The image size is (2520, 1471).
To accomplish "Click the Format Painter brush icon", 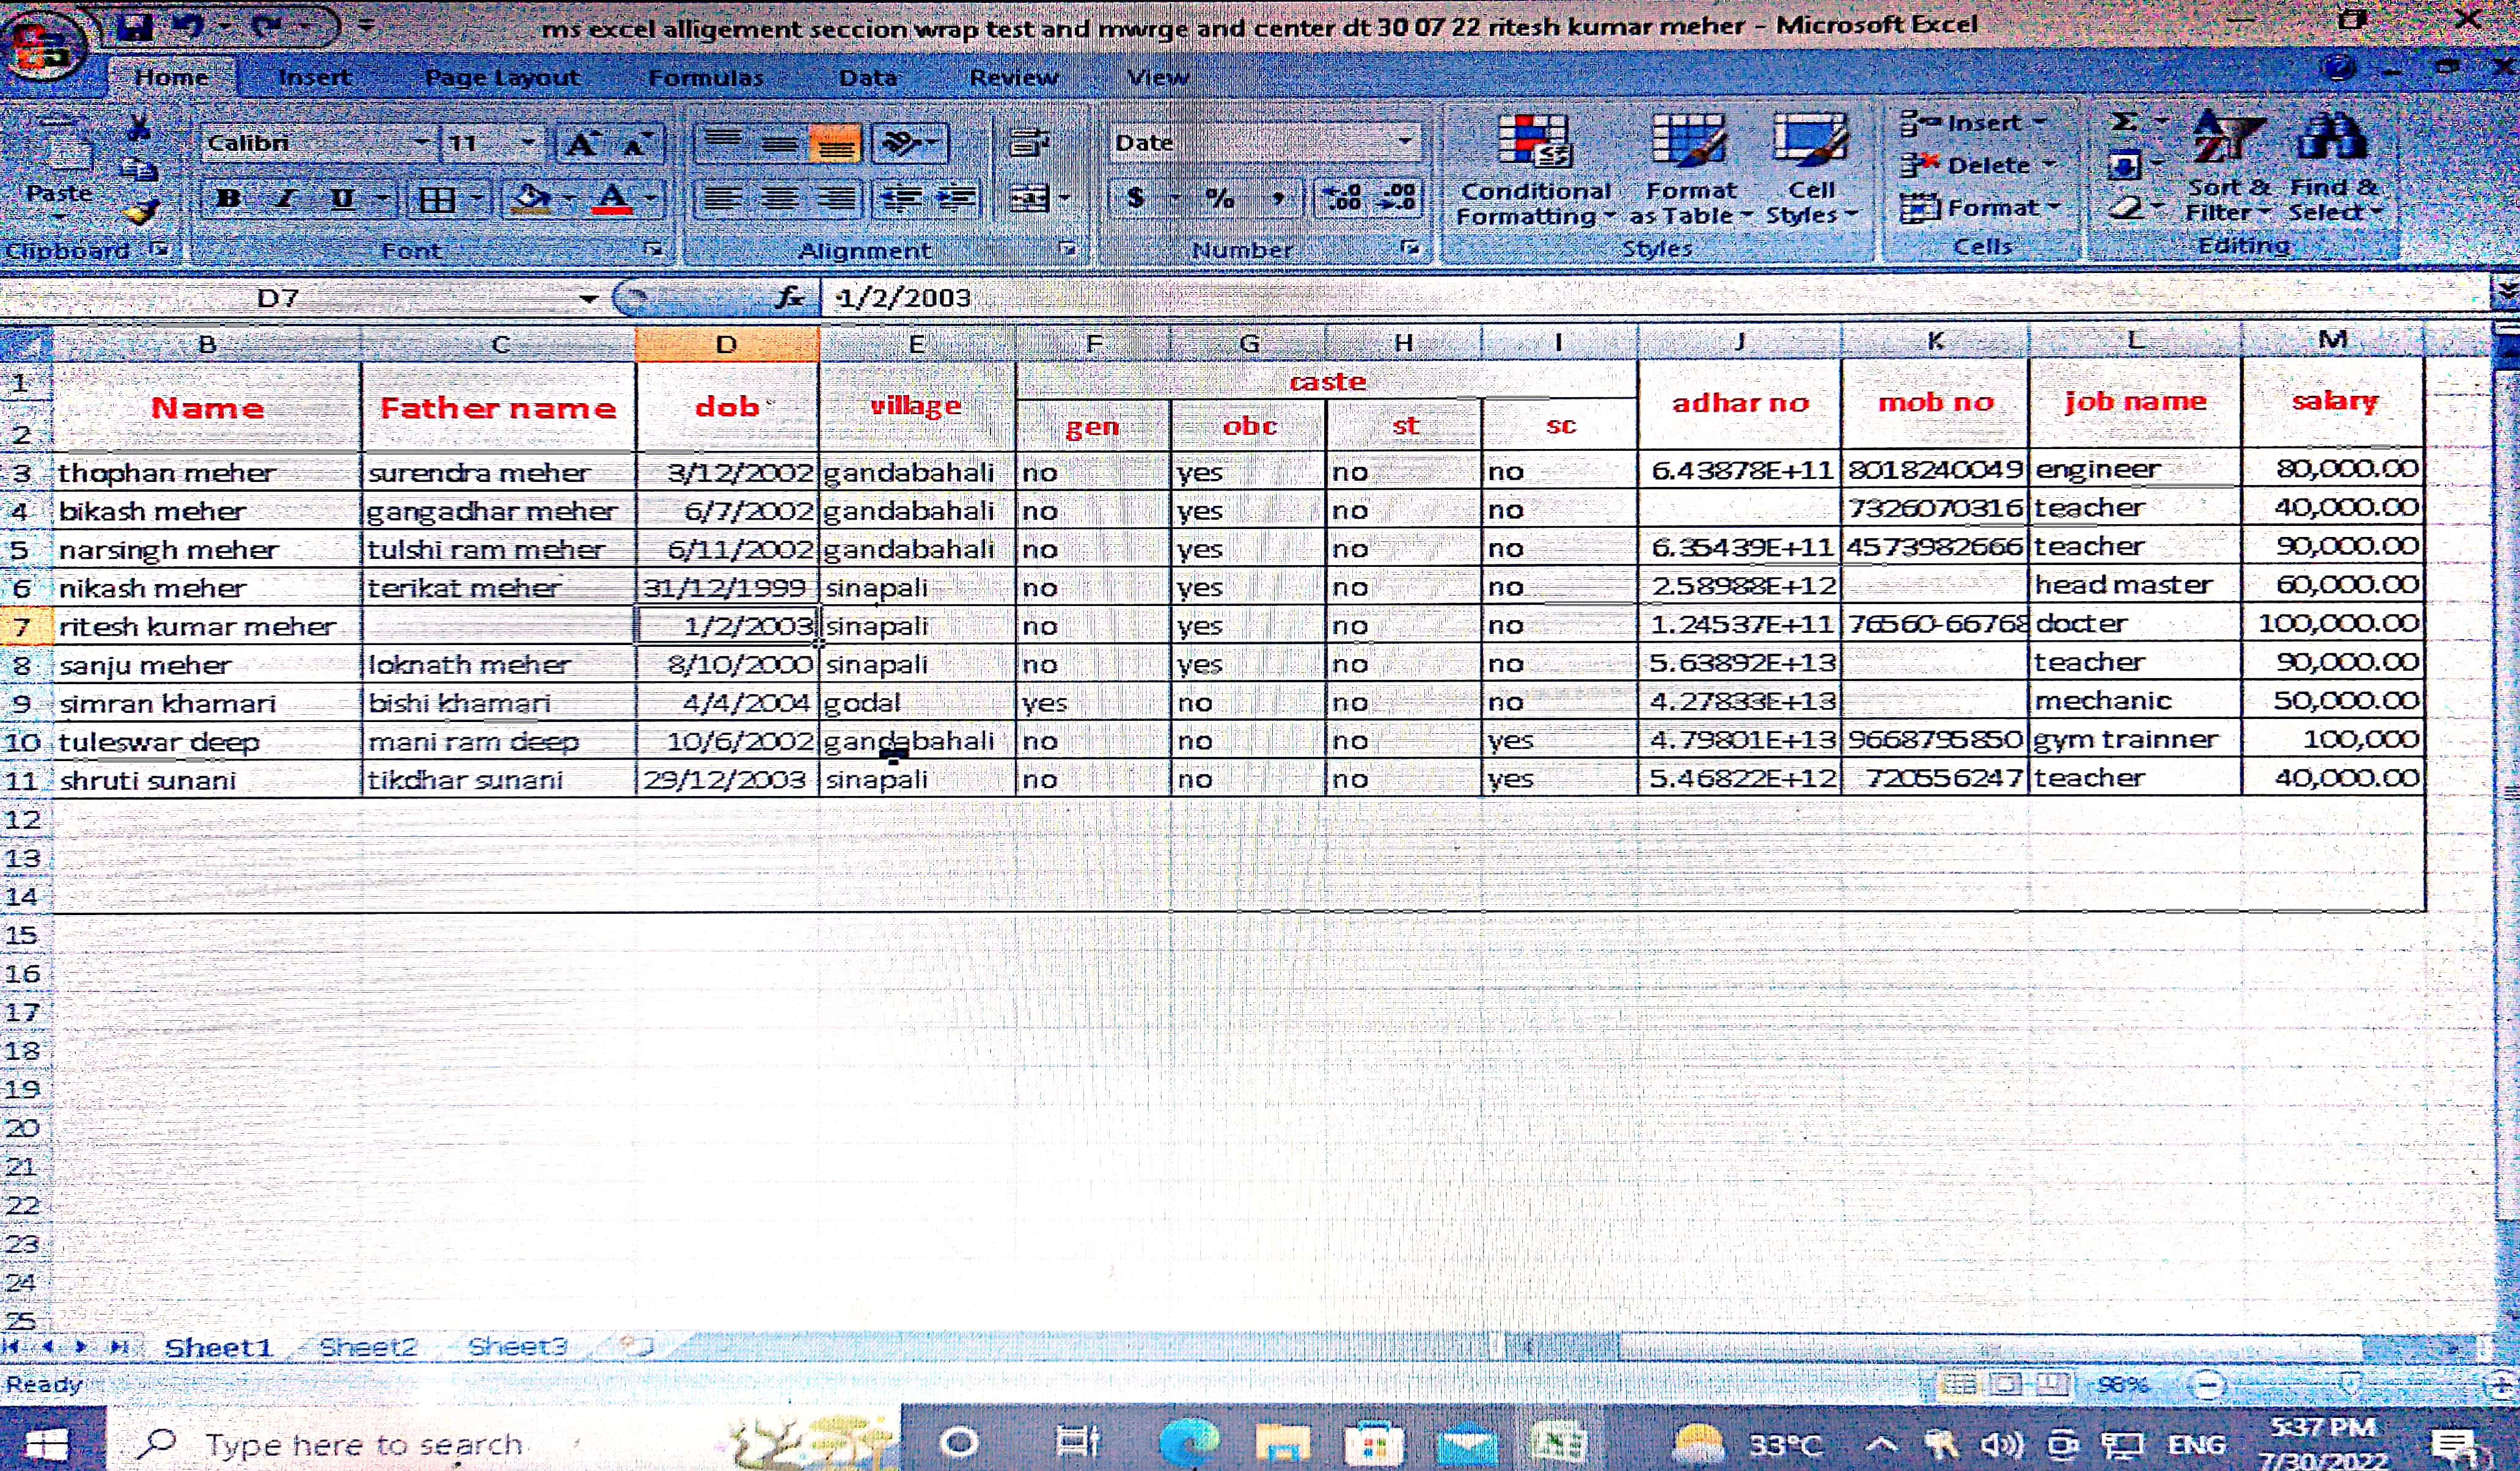I will [141, 212].
